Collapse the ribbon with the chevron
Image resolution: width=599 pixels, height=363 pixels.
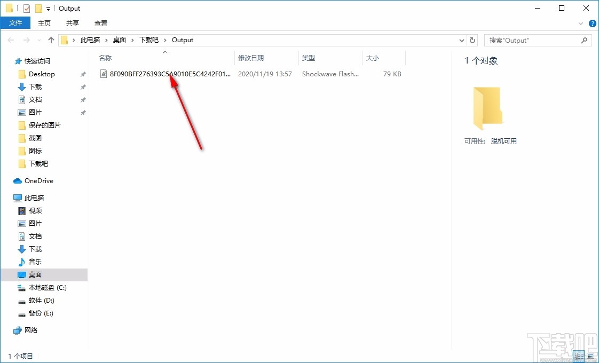[x=581, y=23]
